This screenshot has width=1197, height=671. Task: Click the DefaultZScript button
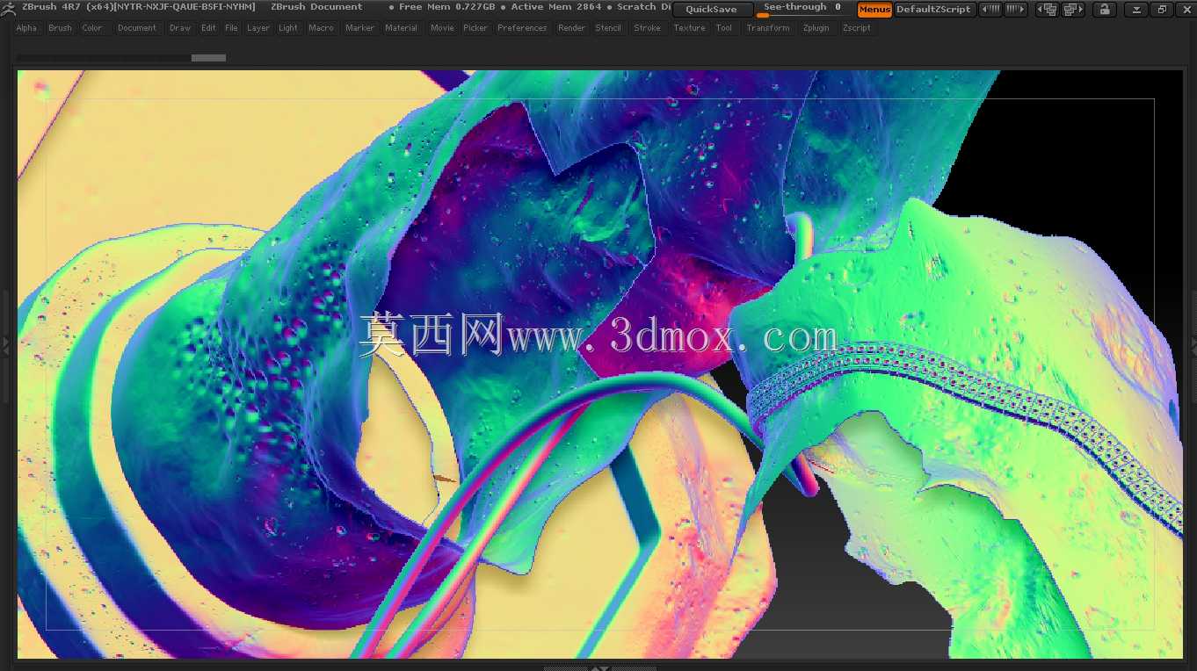coord(934,10)
